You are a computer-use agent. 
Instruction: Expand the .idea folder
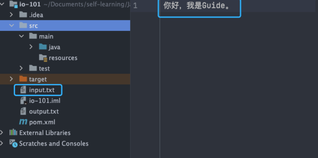coord(12,15)
